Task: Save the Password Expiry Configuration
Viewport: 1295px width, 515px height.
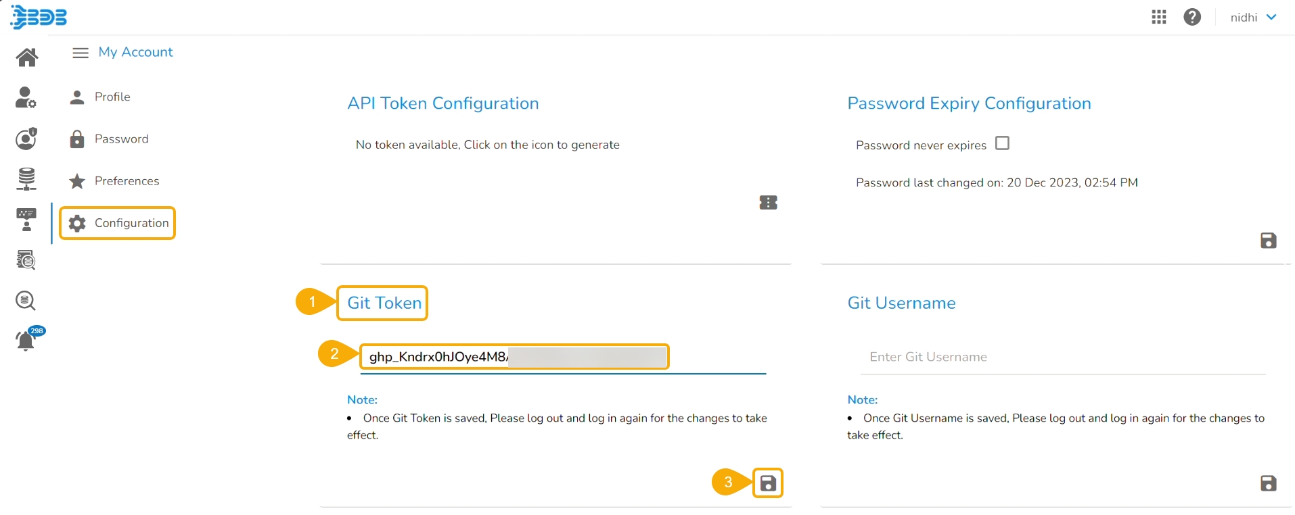Action: [x=1268, y=241]
